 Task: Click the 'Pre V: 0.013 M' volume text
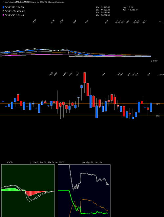tap(130, 10)
